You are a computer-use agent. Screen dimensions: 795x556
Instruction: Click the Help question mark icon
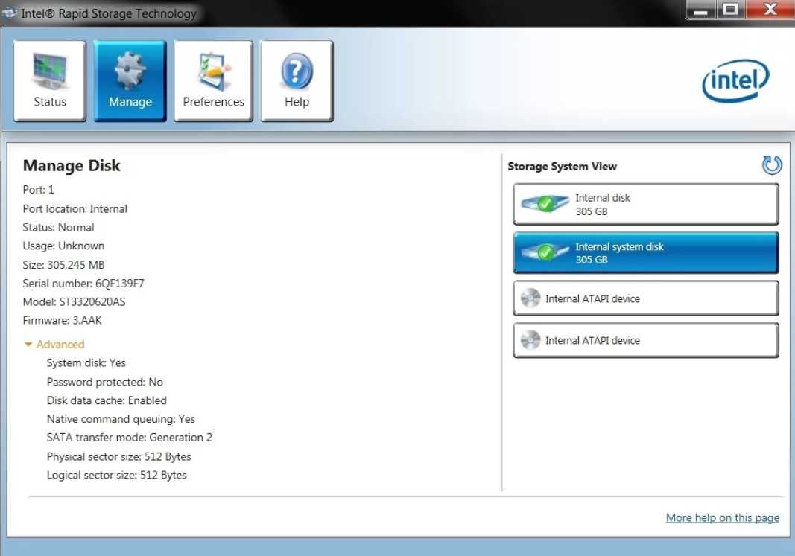pyautogui.click(x=297, y=71)
